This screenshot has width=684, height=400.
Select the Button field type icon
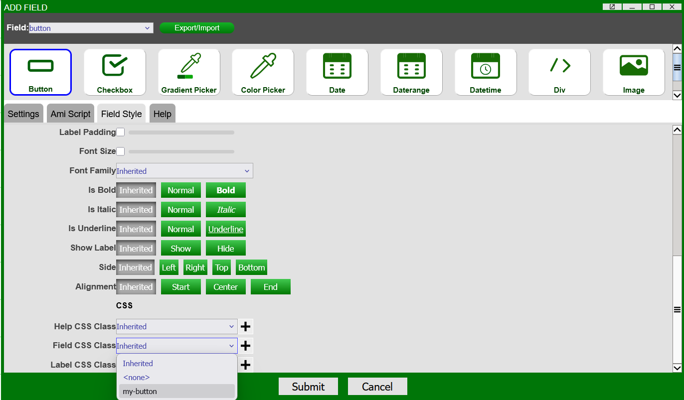click(40, 72)
